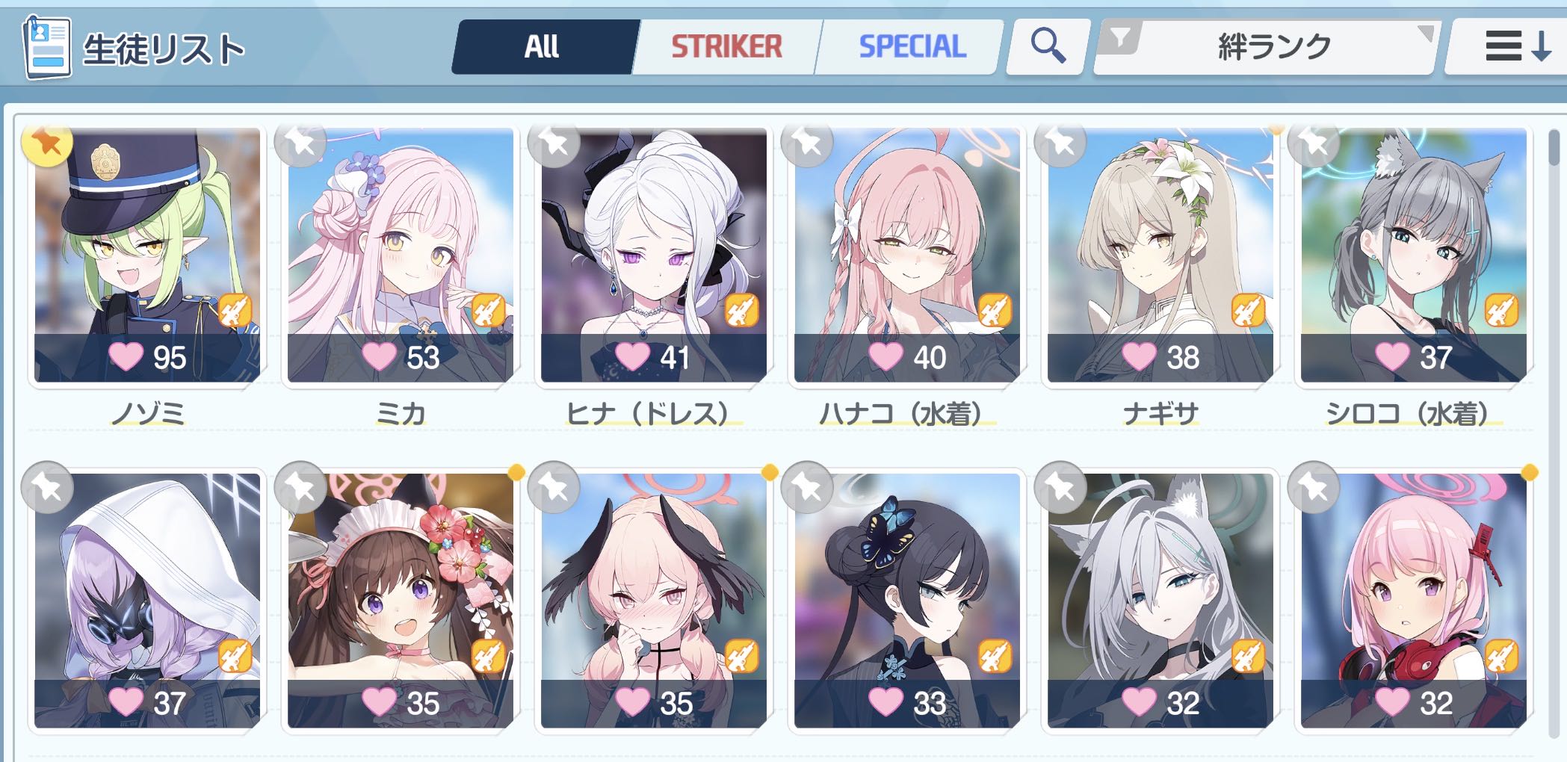1567x762 pixels.
Task: Toggle the pin on ミカ's card
Action: 300,142
